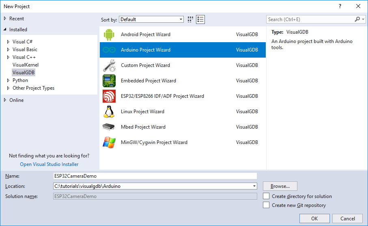The width and height of the screenshot is (368, 226).
Task: Open the Sort by dropdown
Action: [151, 19]
